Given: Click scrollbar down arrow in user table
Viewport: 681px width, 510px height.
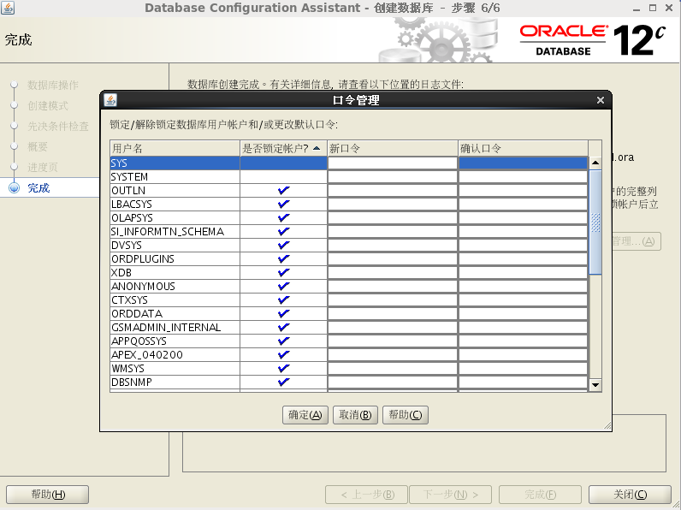Looking at the screenshot, I should [x=595, y=385].
